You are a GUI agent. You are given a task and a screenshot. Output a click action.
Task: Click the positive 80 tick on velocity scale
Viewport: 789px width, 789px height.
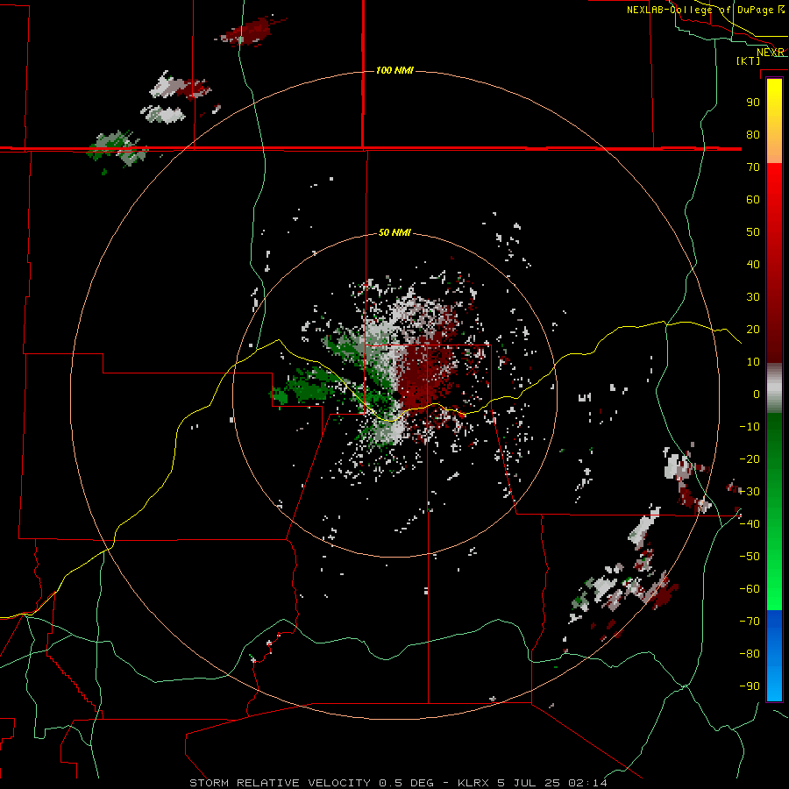point(753,134)
